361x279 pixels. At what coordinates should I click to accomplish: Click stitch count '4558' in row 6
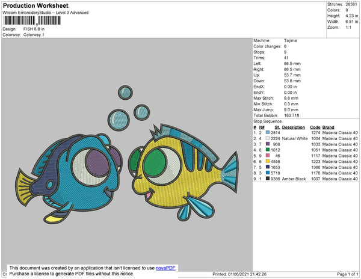click(x=276, y=162)
